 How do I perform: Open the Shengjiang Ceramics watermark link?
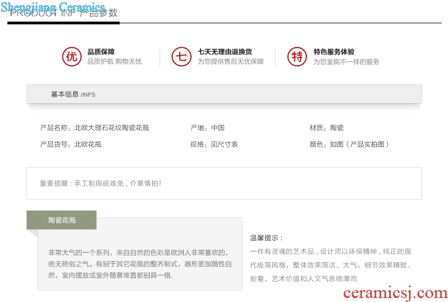coord(53,7)
